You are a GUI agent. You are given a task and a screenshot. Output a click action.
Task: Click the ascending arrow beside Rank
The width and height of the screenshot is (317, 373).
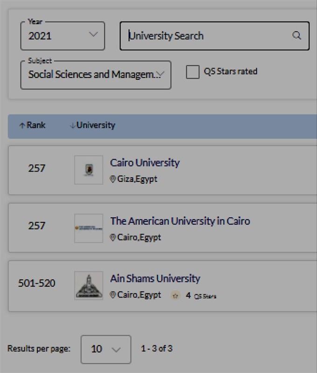pyautogui.click(x=22, y=125)
